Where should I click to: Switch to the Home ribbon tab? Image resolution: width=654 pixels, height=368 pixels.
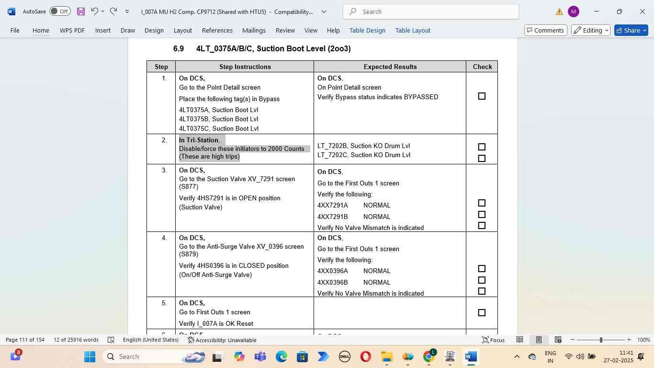click(41, 30)
